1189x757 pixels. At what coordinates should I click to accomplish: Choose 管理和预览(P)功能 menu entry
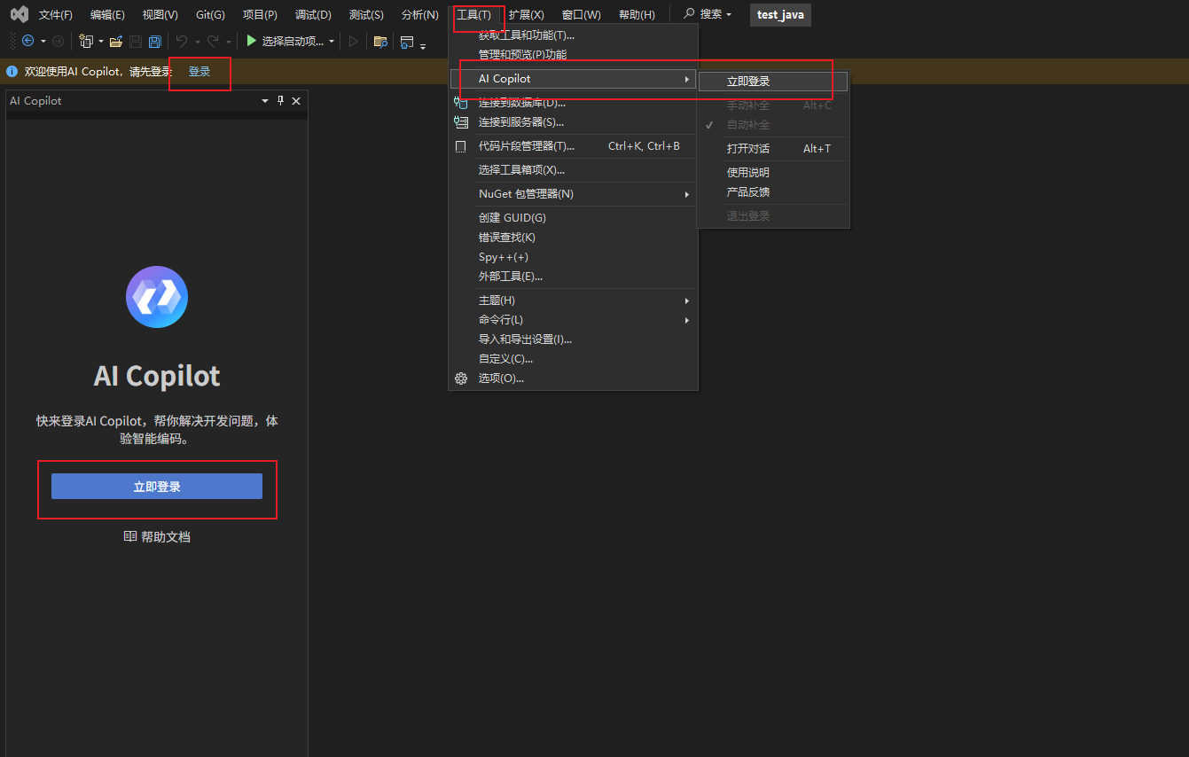point(574,55)
